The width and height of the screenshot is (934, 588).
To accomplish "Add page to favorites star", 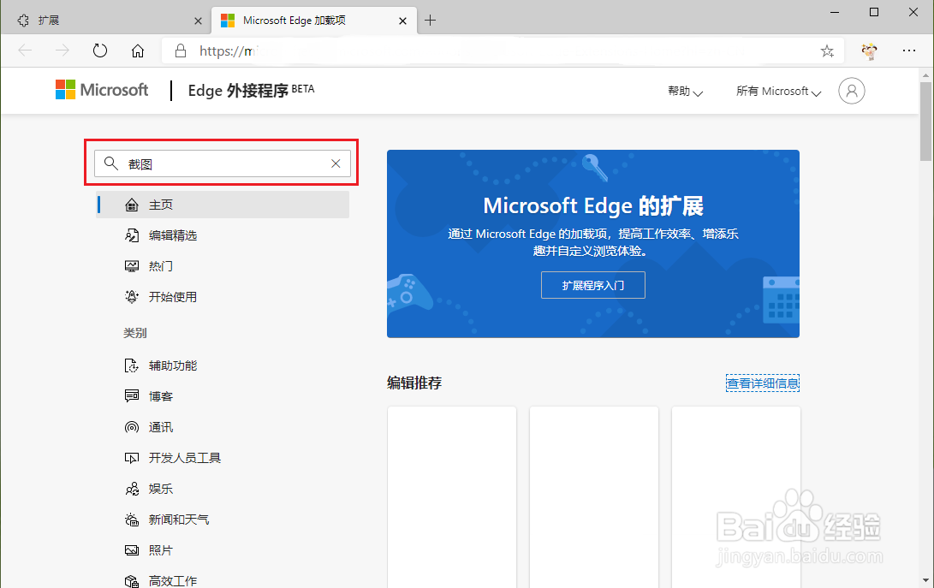I will coord(827,50).
